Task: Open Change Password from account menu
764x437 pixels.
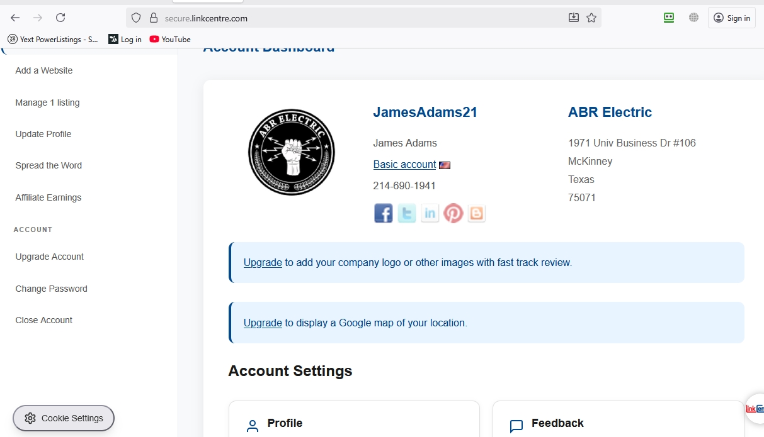Action: [51, 289]
